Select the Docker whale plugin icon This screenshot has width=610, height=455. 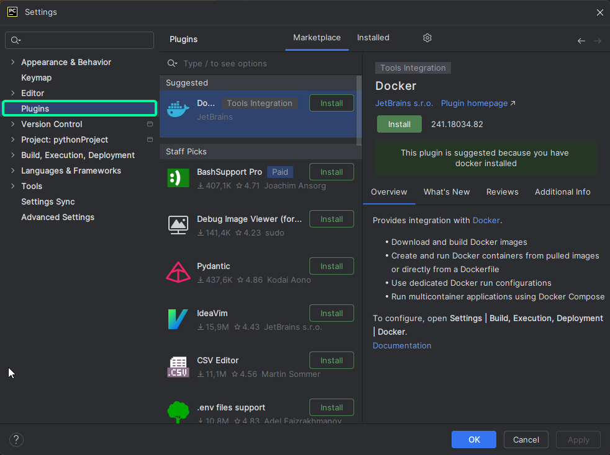(x=178, y=107)
